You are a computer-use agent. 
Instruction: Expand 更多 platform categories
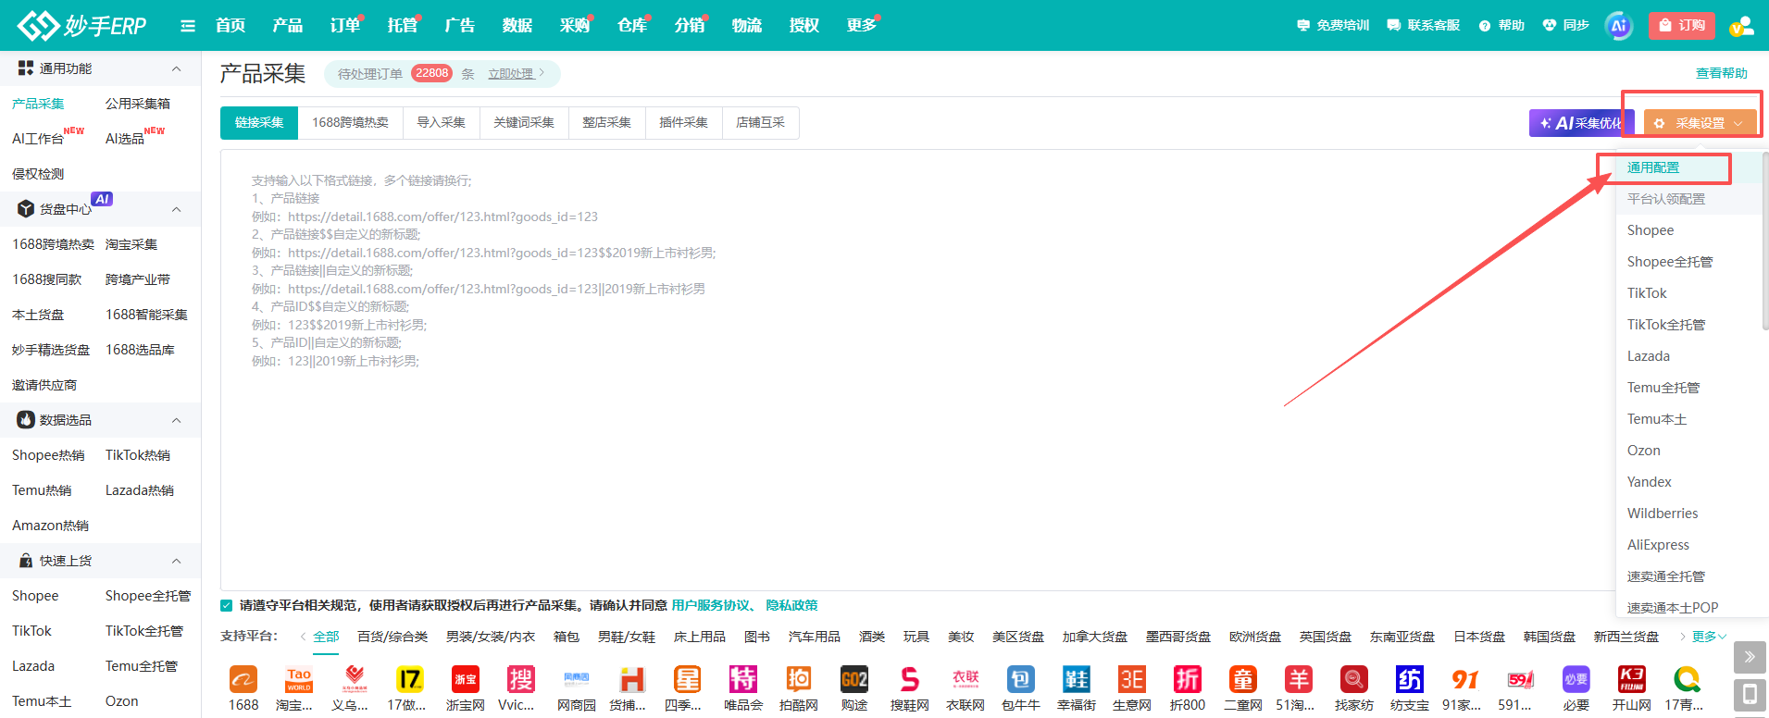tap(1709, 637)
